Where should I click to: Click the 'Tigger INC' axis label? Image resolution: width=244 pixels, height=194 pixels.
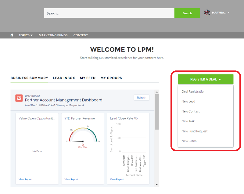[x=144, y=161]
